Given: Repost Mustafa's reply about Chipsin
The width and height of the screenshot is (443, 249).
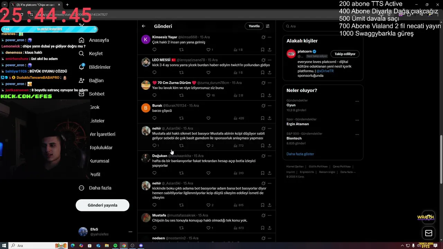Looking at the screenshot, I should pos(181,228).
